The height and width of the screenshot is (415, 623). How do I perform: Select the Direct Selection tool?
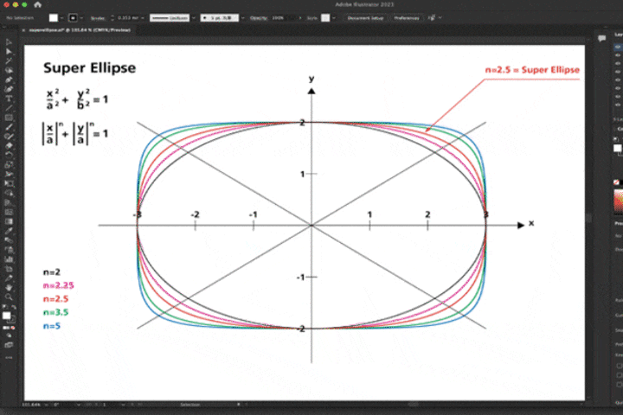click(9, 51)
